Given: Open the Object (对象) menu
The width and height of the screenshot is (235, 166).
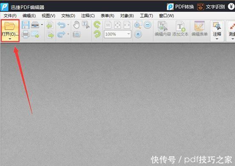Looking at the screenshot, I should [127, 16].
